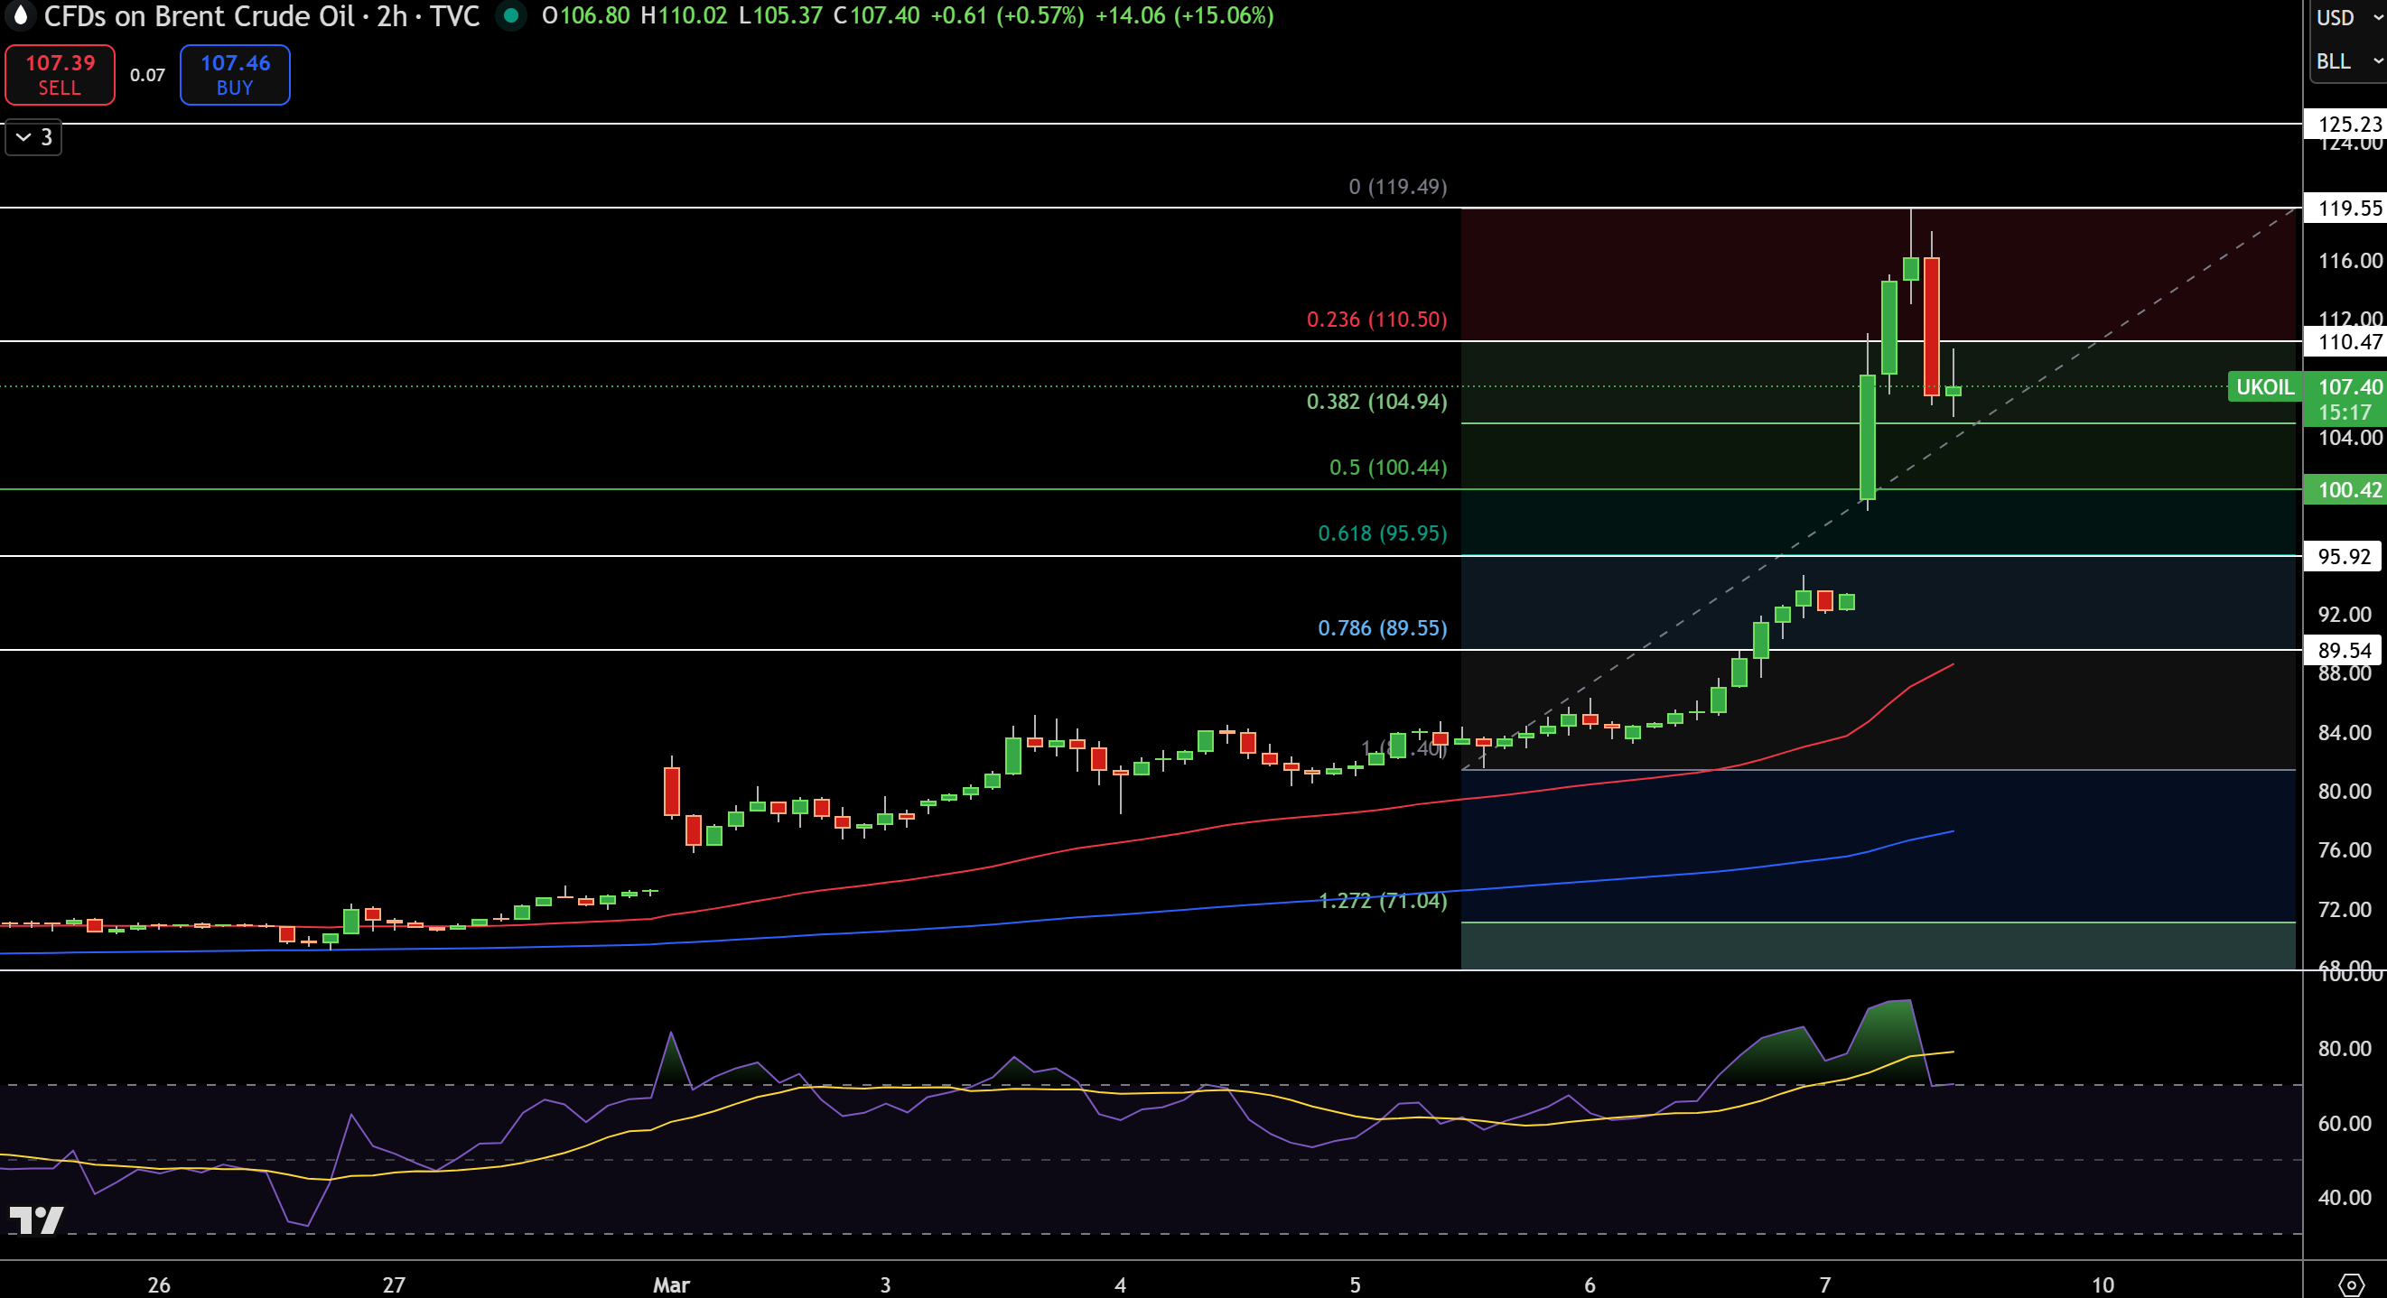
Task: Open chart settings gear icon at bottom right
Action: coord(2351,1284)
